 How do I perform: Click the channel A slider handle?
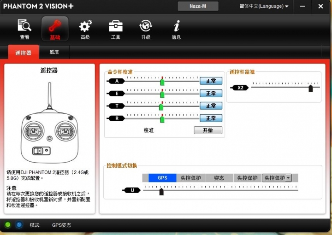pyautogui.click(x=162, y=82)
